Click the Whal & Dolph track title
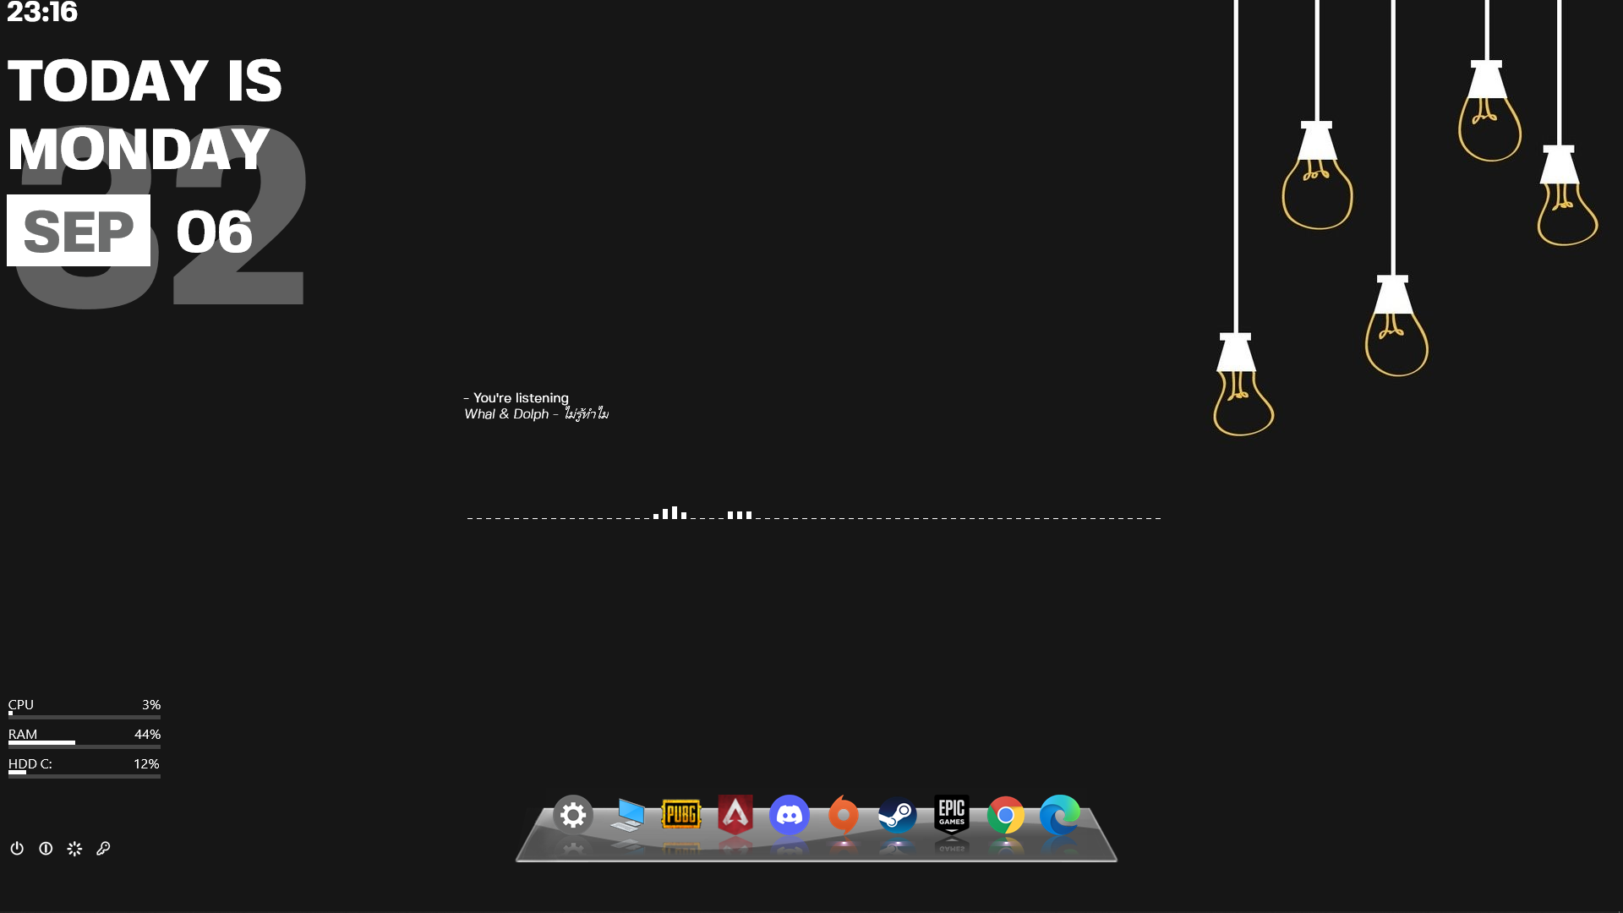This screenshot has height=913, width=1623. tap(537, 414)
